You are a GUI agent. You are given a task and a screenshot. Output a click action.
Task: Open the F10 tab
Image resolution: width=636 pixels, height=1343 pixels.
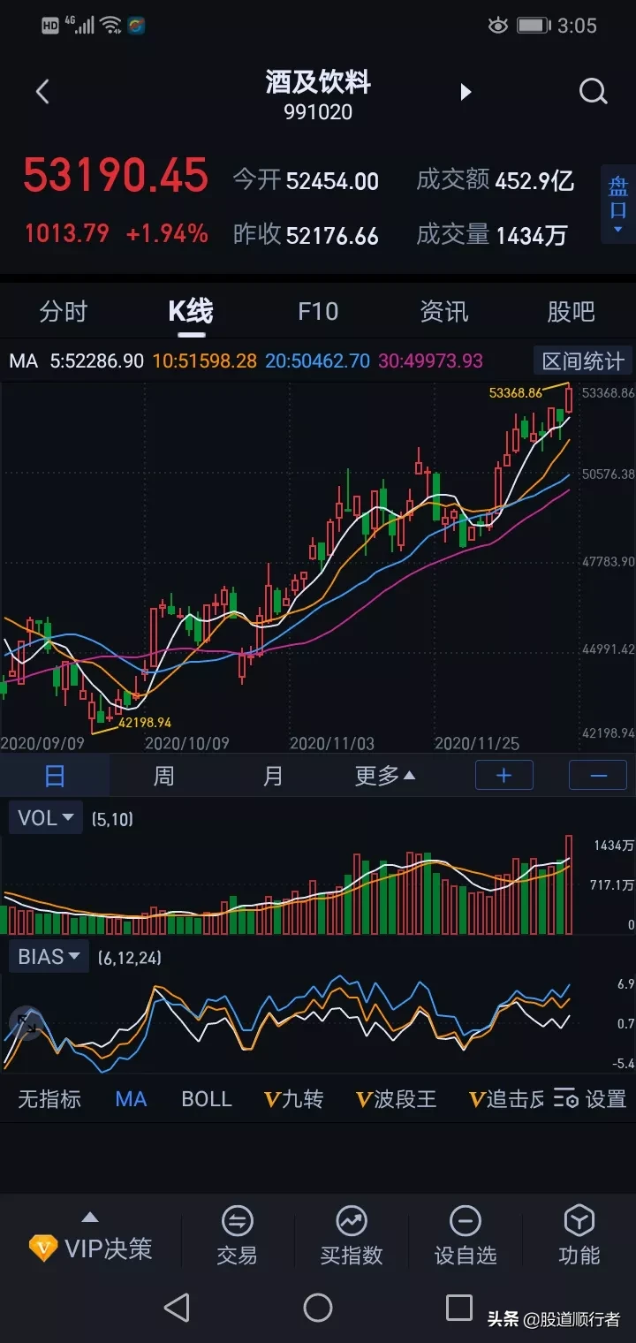[x=318, y=312]
